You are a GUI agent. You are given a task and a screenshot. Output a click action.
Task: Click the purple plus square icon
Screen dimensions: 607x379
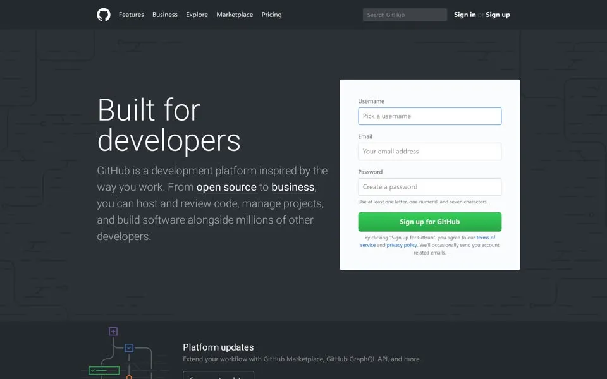click(x=113, y=332)
